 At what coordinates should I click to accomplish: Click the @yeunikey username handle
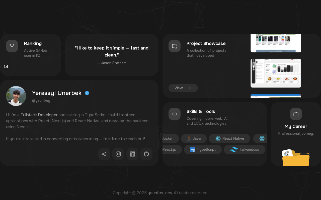[x=41, y=100]
